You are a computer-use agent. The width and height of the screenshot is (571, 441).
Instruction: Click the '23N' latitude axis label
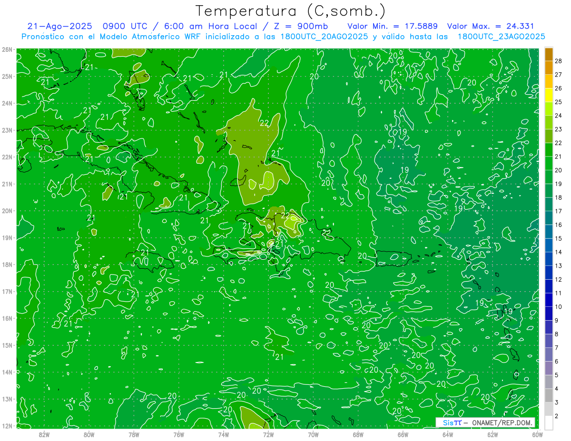(7, 130)
